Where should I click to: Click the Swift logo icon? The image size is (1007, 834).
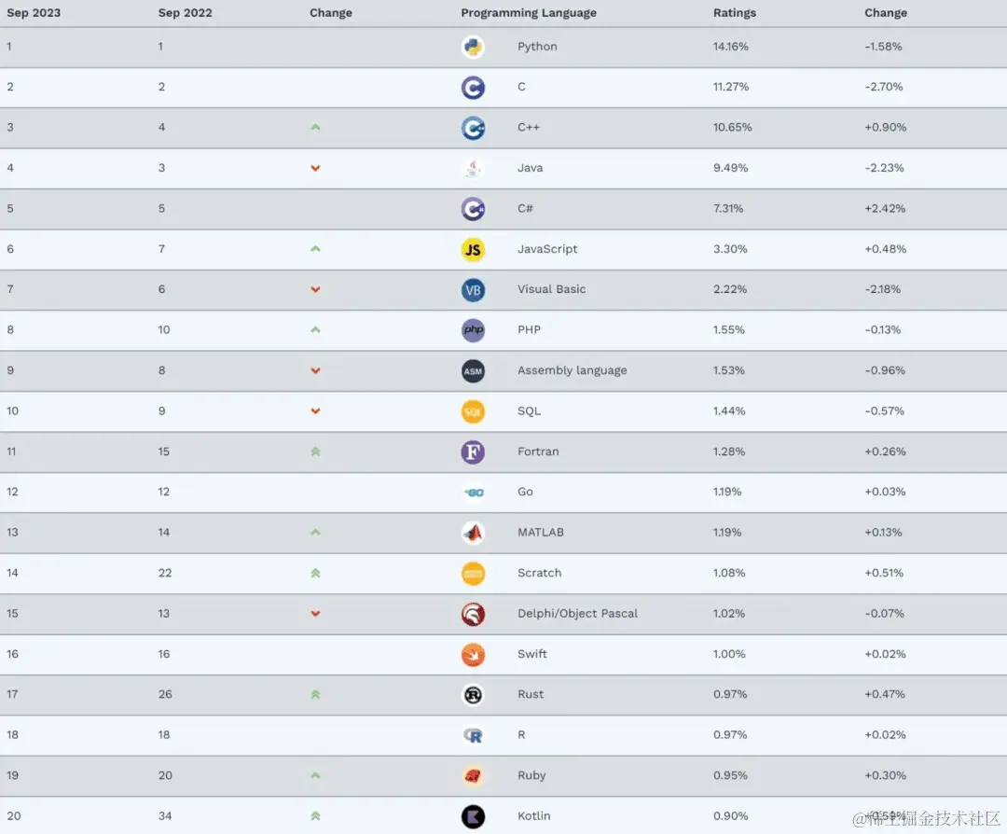coord(473,654)
